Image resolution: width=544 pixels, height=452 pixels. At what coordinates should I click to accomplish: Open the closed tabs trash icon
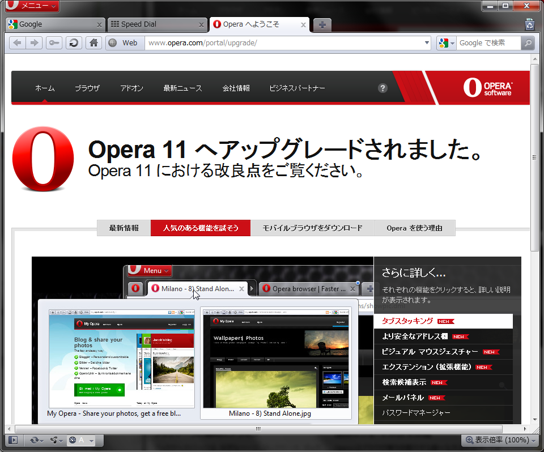click(x=529, y=24)
